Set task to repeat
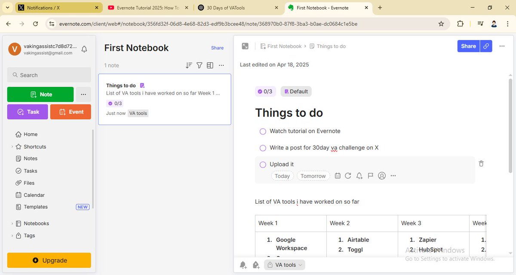516x275 pixels. [348, 176]
